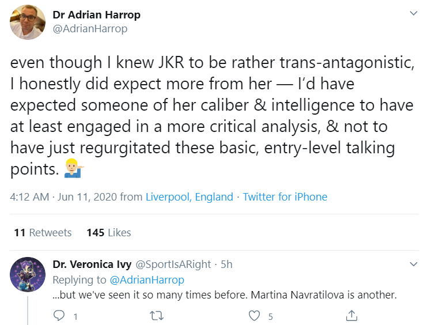The image size is (424, 325).
Task: Open Dr Adrian Harrop's profile picture
Action: pos(28,22)
